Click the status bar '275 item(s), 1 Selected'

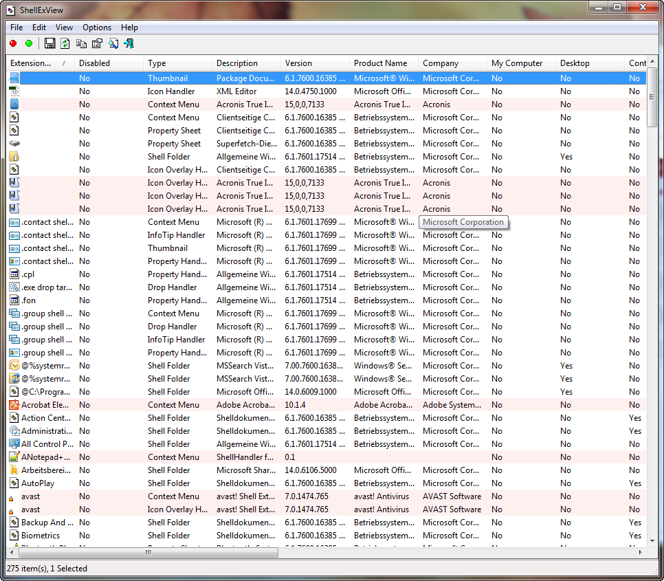47,569
